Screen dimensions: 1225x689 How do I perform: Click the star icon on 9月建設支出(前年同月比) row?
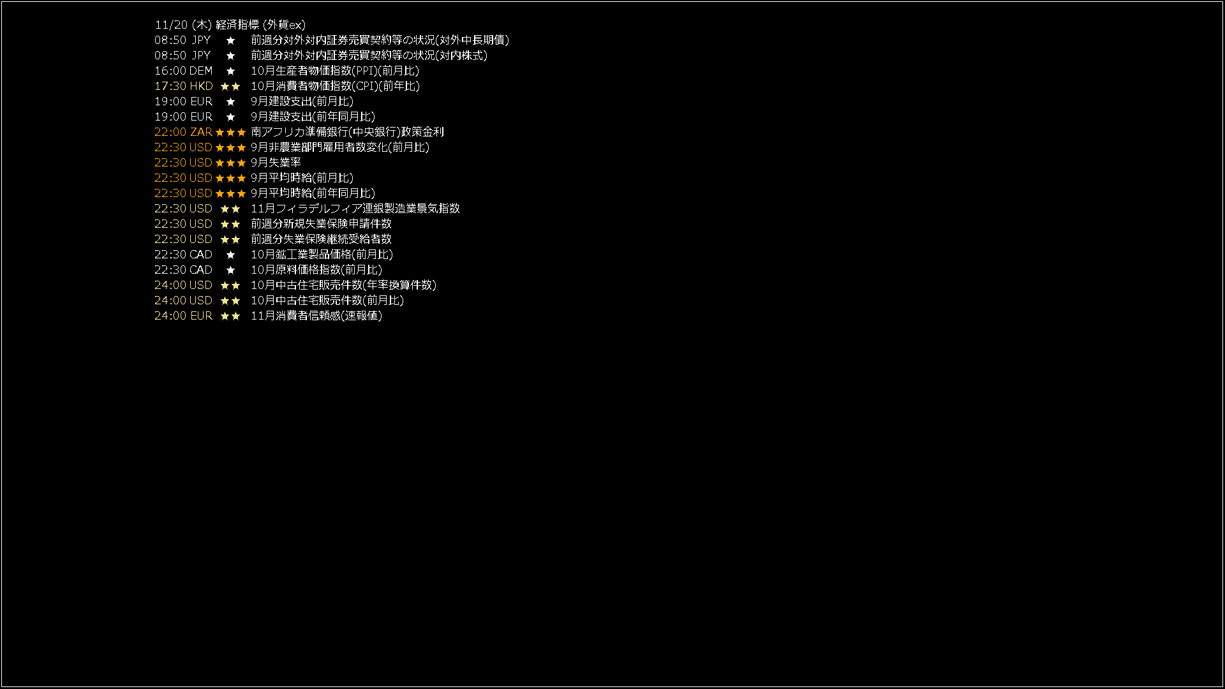pyautogui.click(x=231, y=117)
